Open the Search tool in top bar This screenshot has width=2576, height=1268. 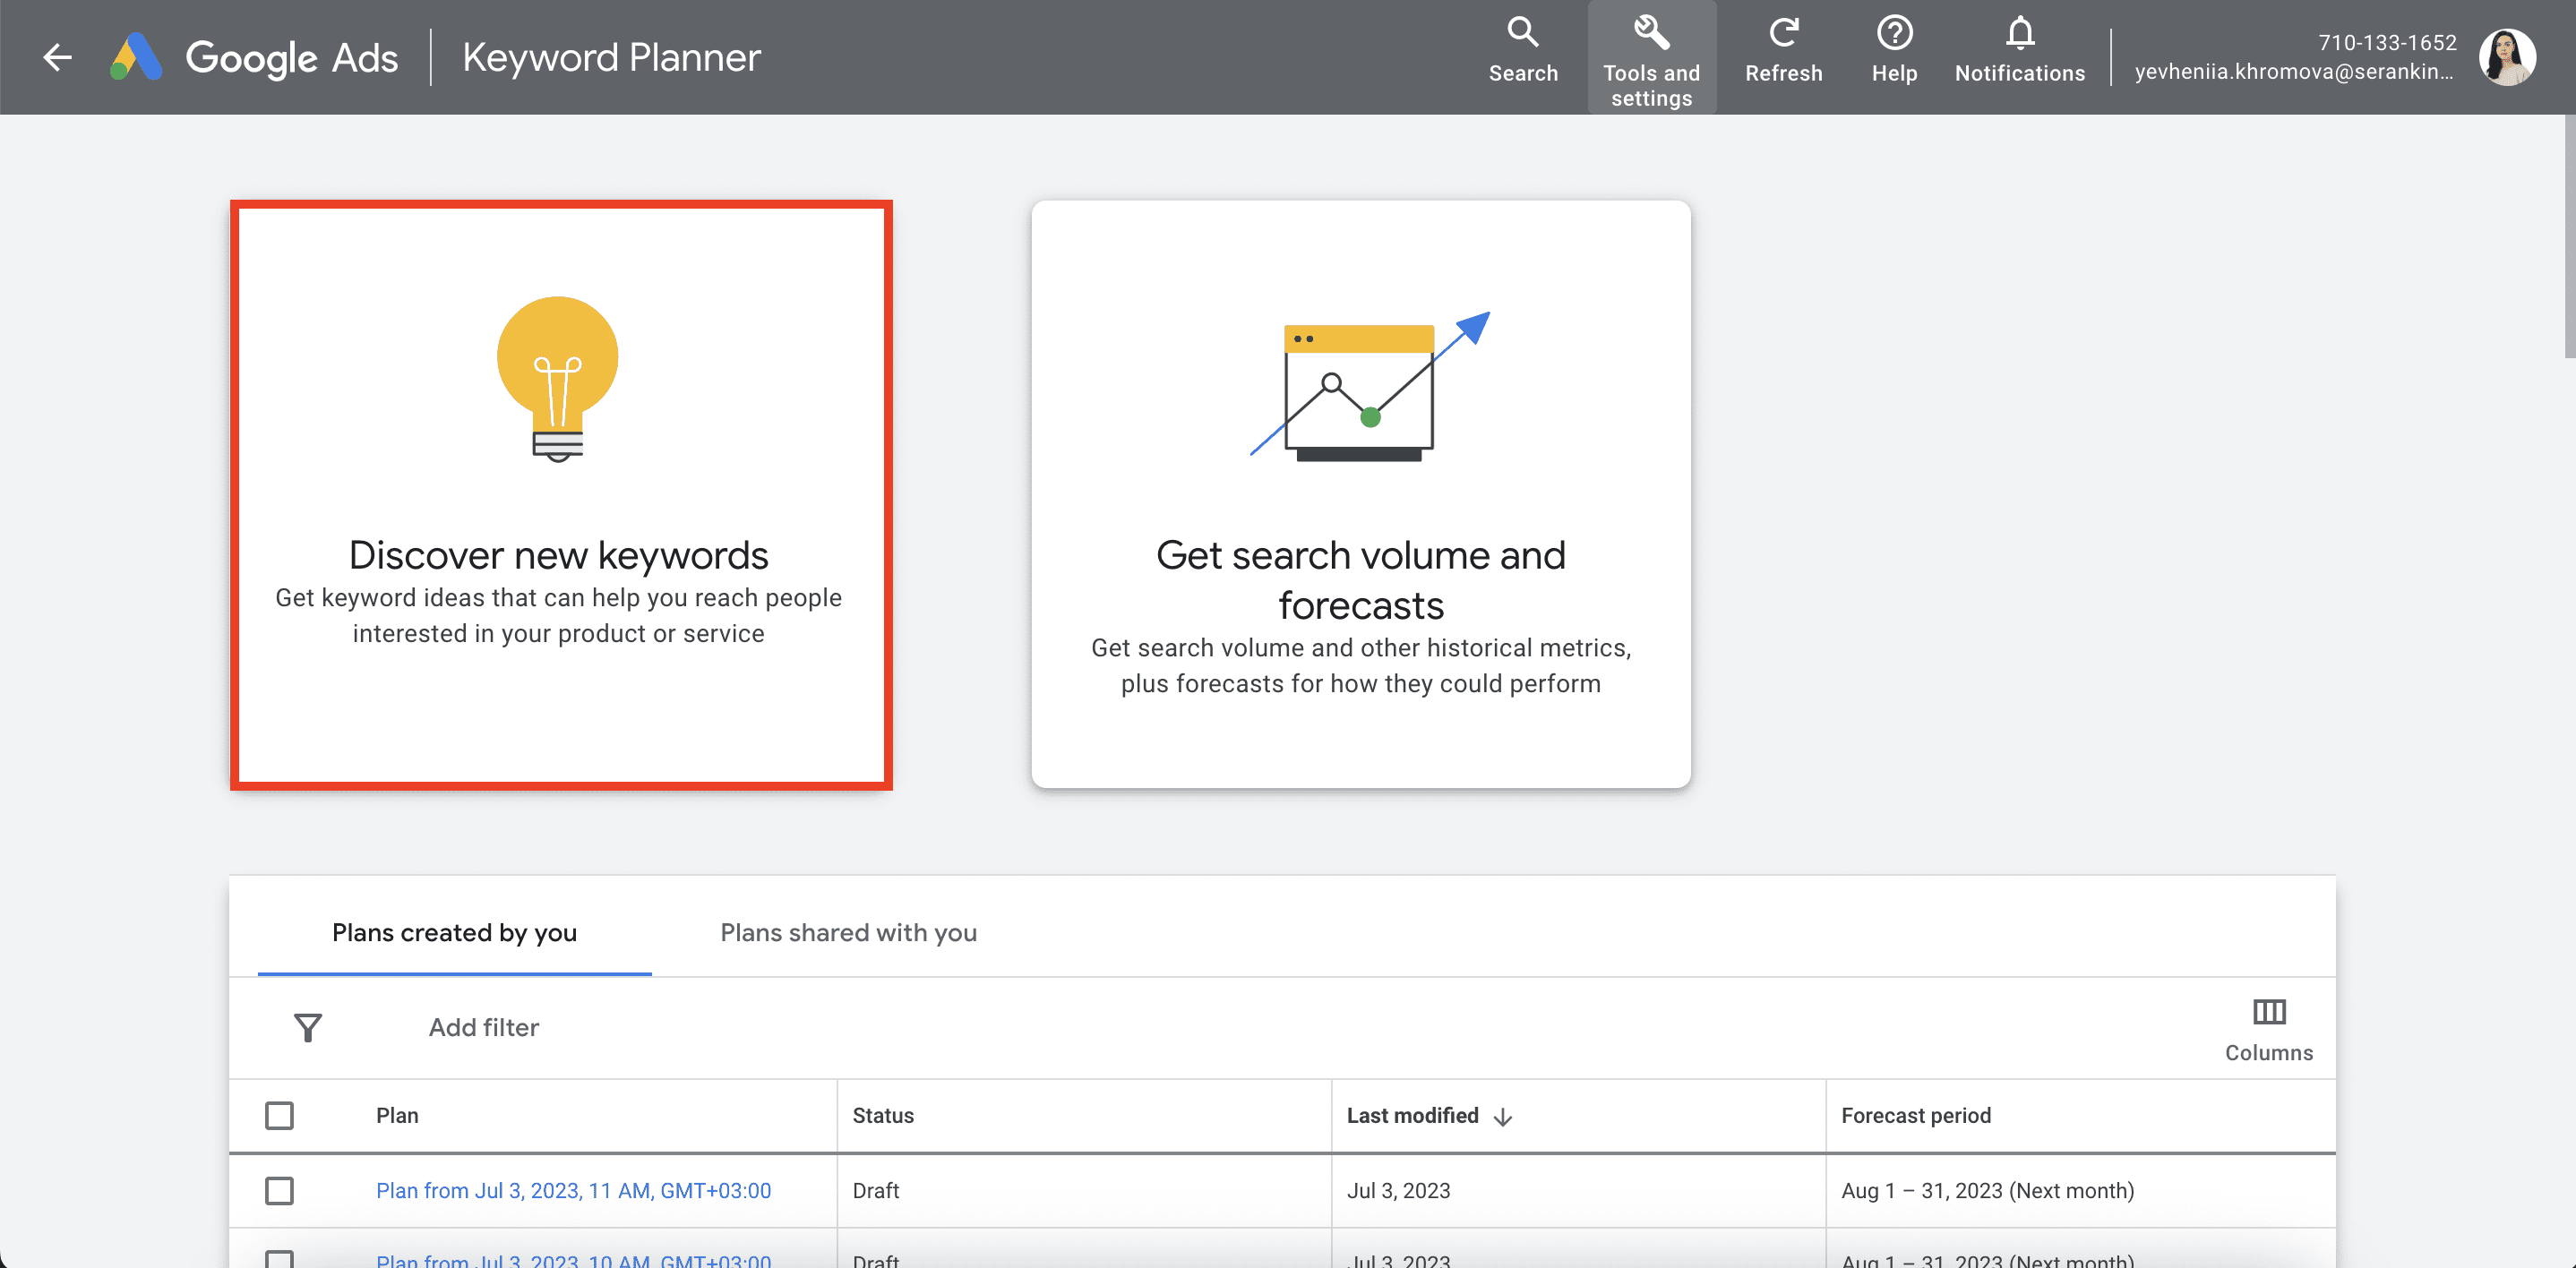tap(1522, 55)
